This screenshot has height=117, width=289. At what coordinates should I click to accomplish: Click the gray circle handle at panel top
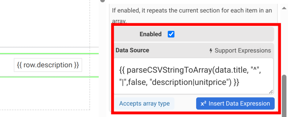pos(102,1)
